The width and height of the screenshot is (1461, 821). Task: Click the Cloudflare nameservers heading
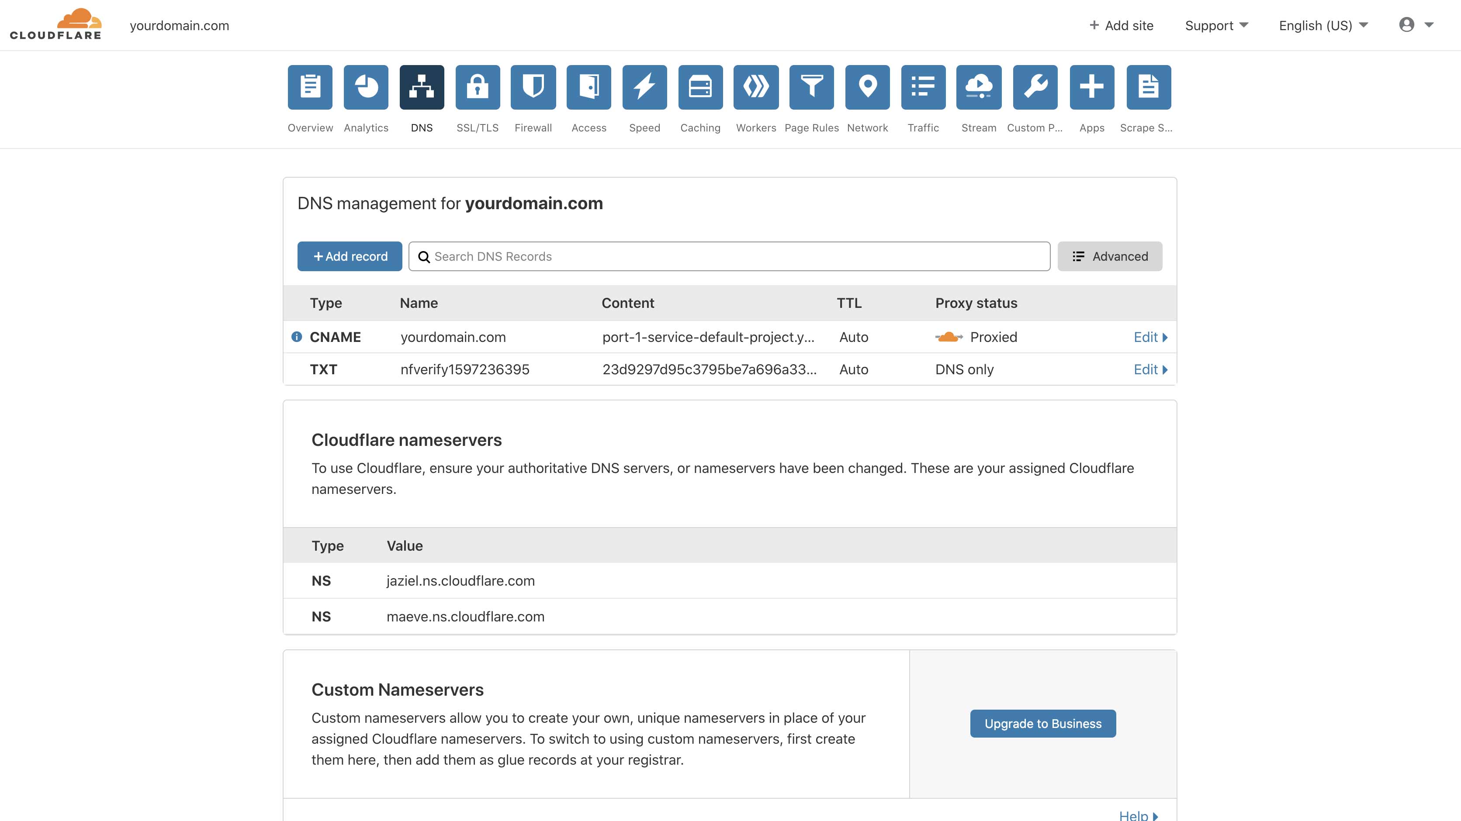coord(407,440)
